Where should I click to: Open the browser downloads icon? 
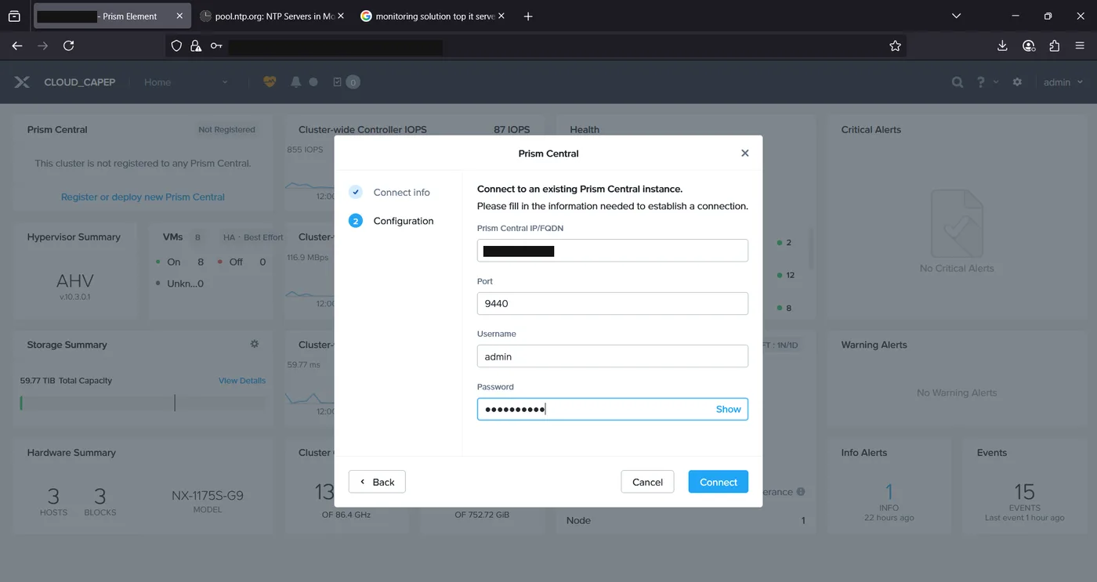(x=1002, y=45)
